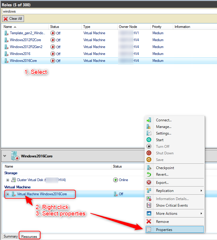Click the orange Save icon

click(149, 159)
